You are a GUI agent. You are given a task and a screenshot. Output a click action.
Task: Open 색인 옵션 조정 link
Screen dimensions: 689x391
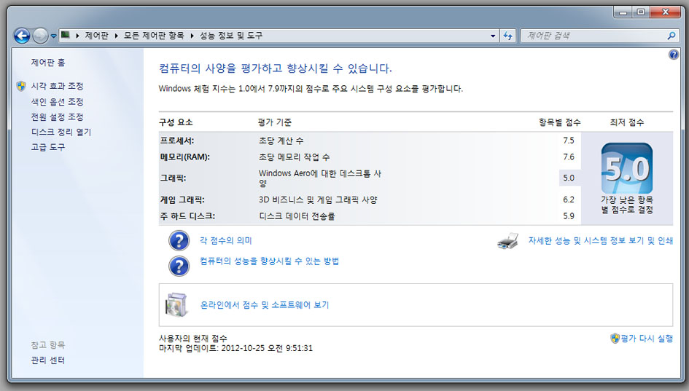(x=57, y=102)
